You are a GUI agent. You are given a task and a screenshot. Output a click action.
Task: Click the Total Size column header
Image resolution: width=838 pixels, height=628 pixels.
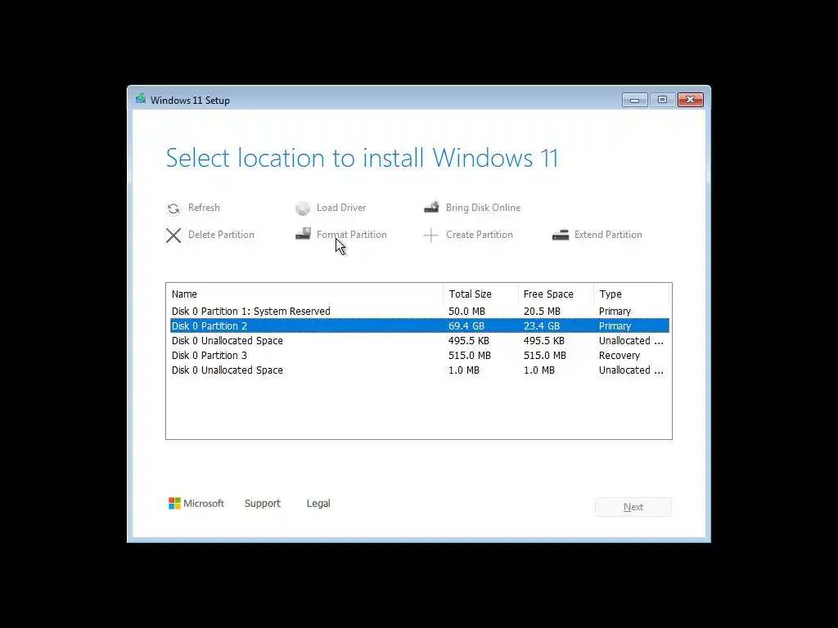(x=480, y=294)
